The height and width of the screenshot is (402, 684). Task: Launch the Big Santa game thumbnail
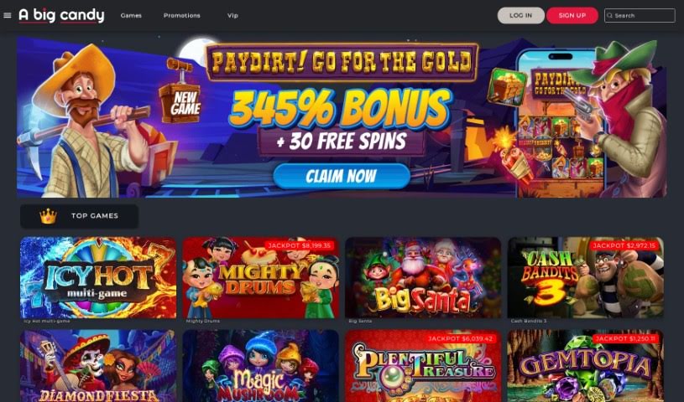point(423,277)
